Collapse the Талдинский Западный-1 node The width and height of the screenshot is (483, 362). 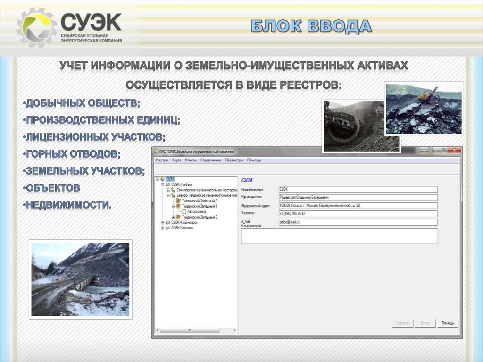(x=174, y=206)
